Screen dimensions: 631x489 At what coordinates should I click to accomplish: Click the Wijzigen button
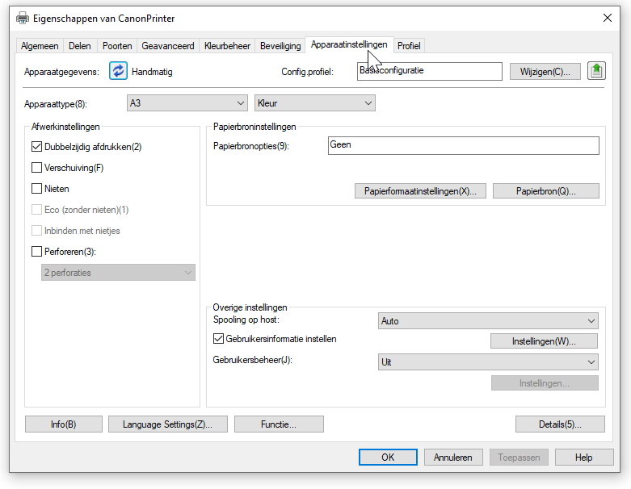(x=545, y=72)
